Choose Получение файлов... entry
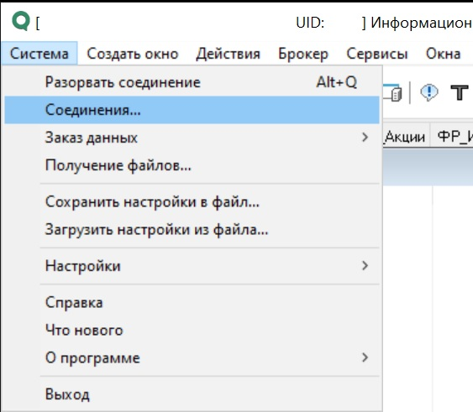Image resolution: width=473 pixels, height=412 pixels. [x=192, y=165]
